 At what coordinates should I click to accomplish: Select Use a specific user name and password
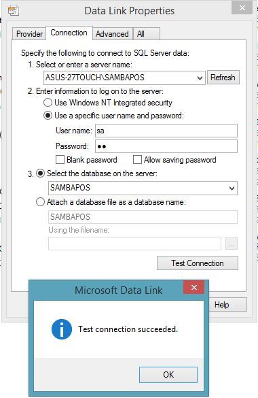tap(113, 116)
